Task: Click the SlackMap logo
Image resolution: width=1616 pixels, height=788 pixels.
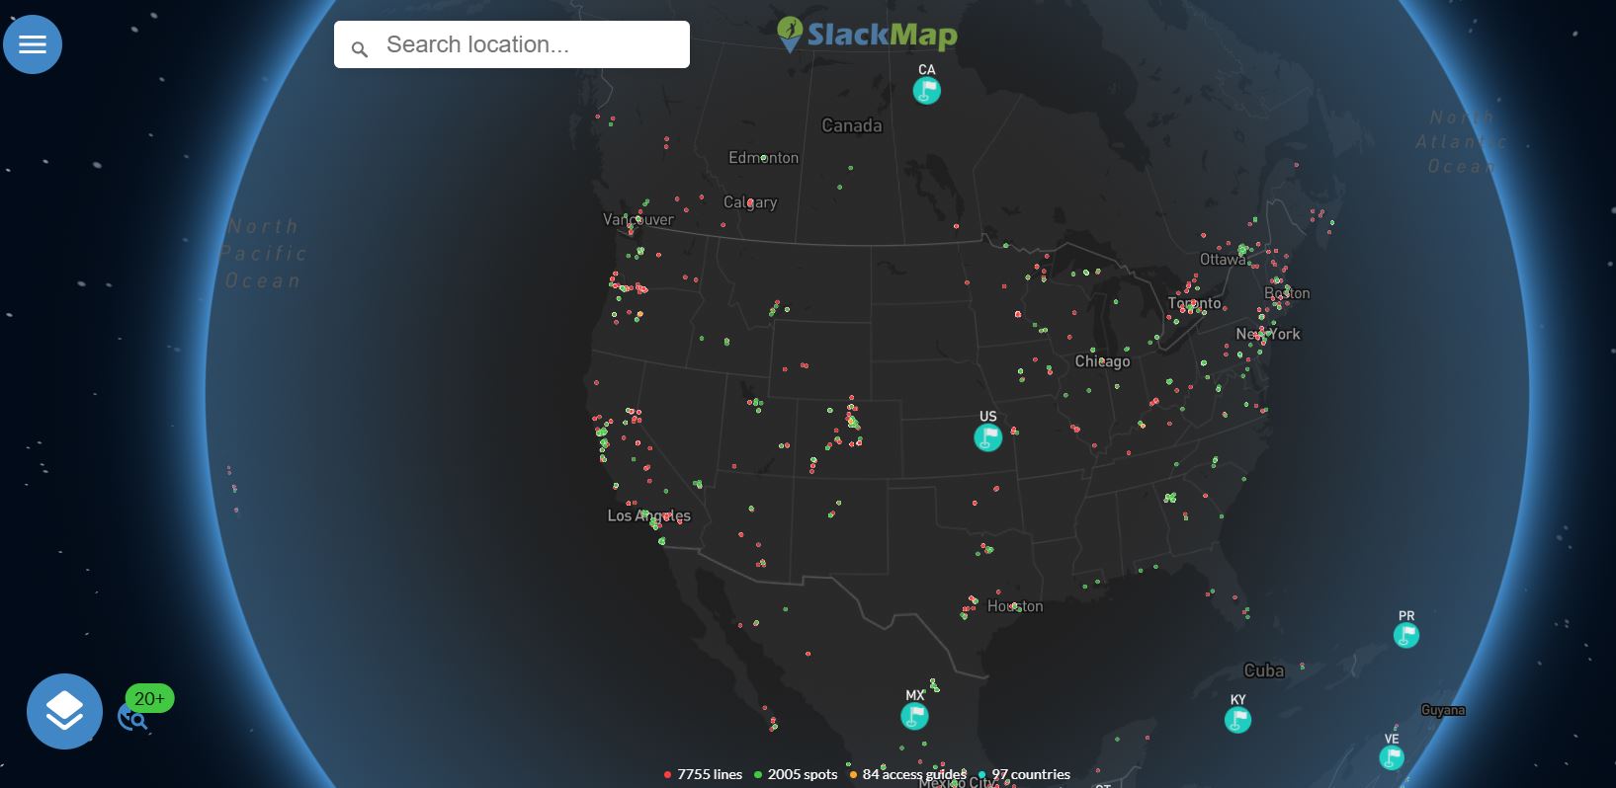Action: point(867,35)
